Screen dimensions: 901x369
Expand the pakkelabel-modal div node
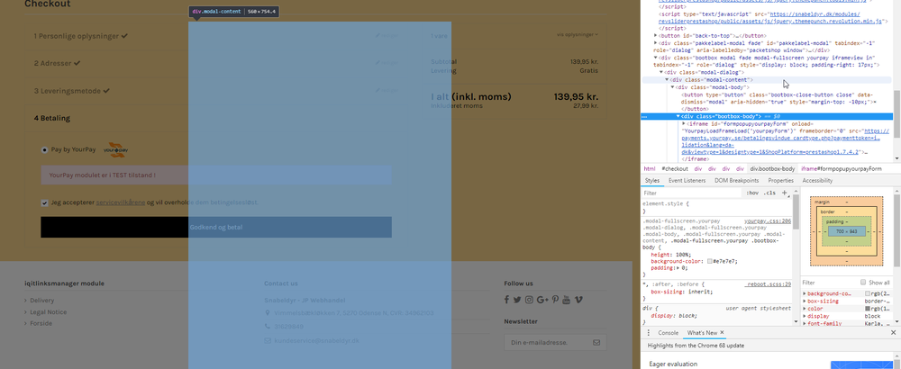(656, 42)
